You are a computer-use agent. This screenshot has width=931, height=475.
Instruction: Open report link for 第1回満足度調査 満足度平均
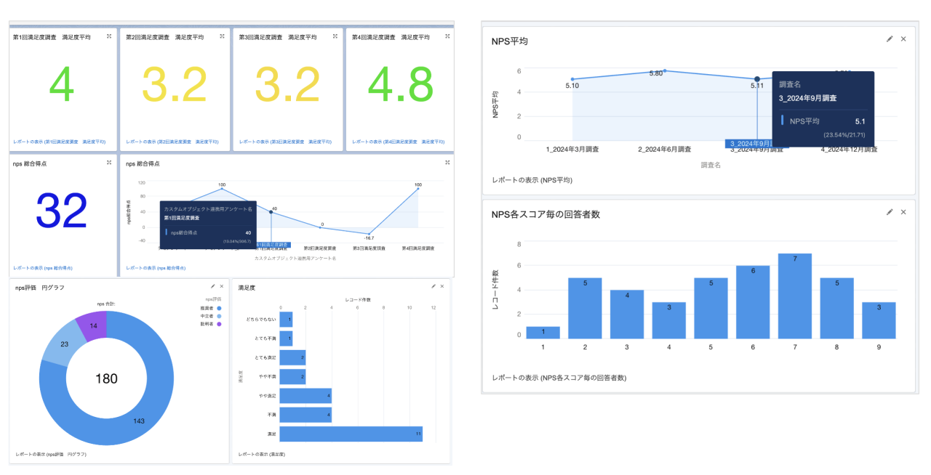(x=59, y=142)
